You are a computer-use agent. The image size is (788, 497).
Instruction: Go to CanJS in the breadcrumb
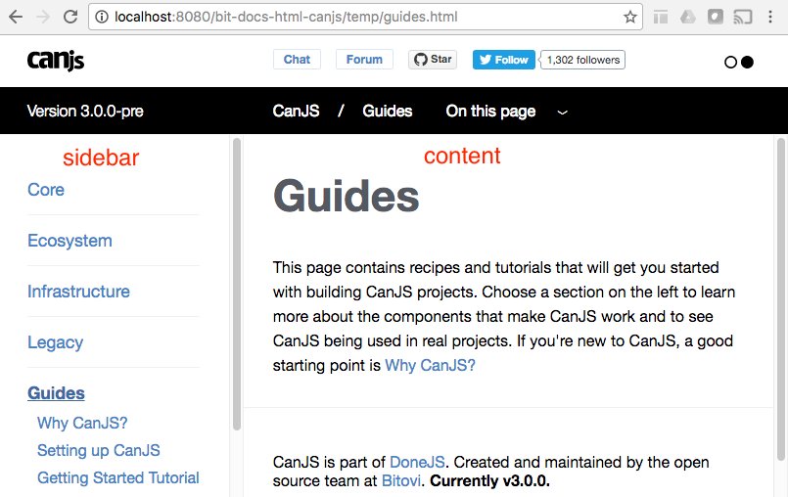tap(296, 111)
